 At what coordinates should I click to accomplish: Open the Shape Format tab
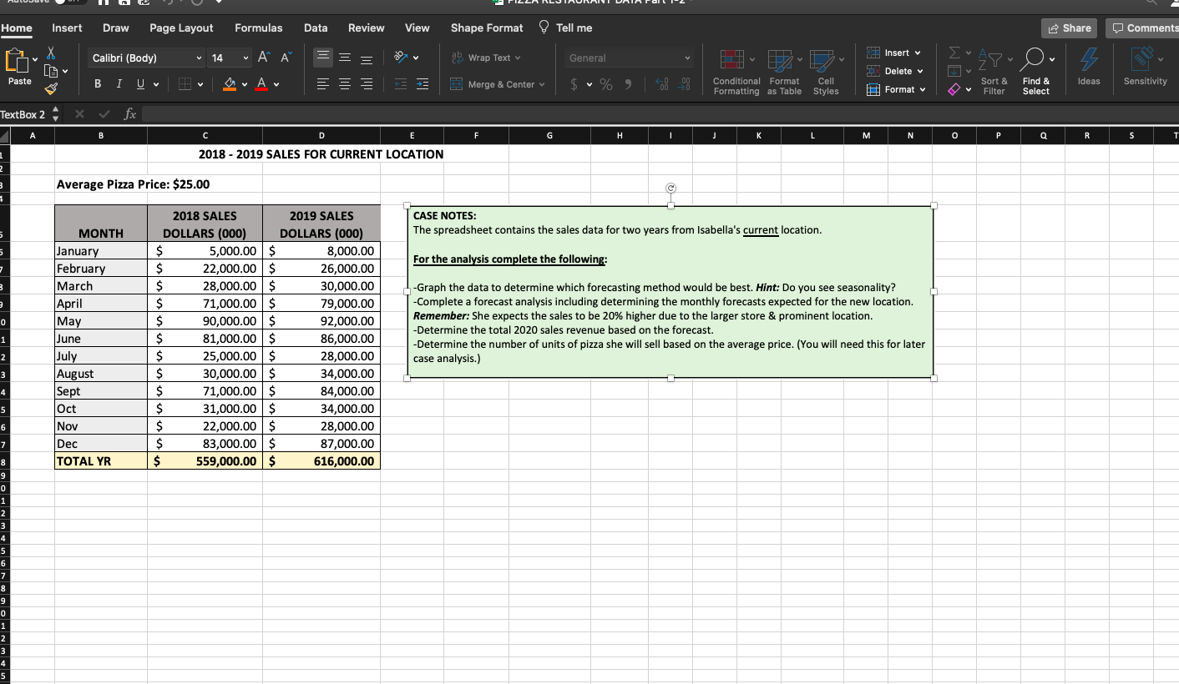point(487,28)
